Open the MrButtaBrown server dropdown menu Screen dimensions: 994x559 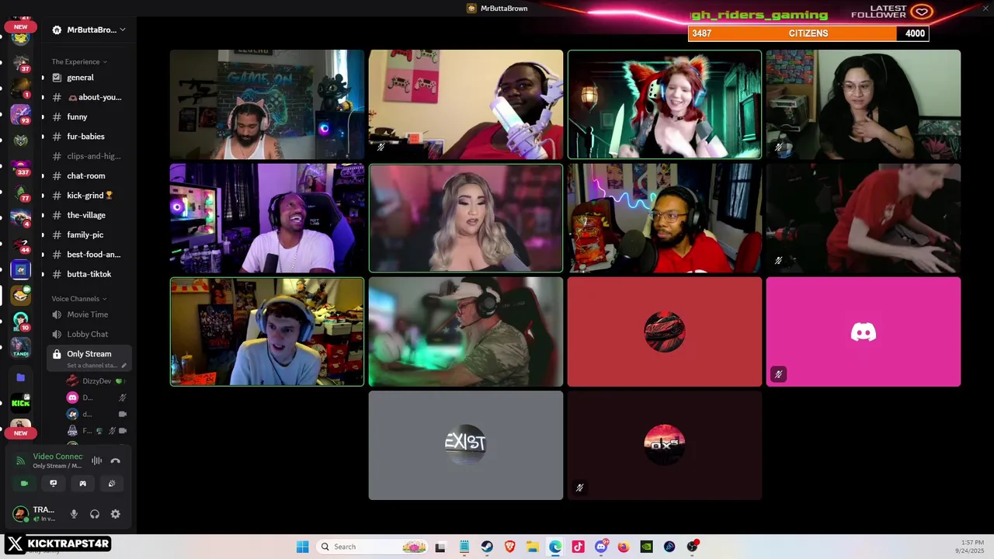pyautogui.click(x=89, y=30)
